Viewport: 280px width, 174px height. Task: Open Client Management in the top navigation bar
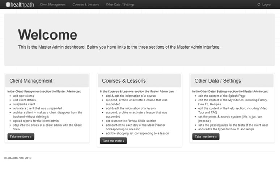(53, 5)
